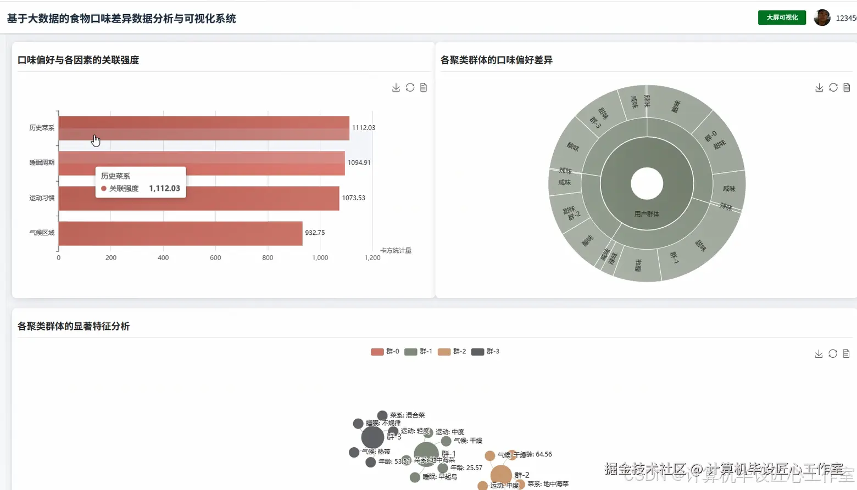Open the 12345 user account menu
The width and height of the screenshot is (857, 490).
[x=846, y=18]
